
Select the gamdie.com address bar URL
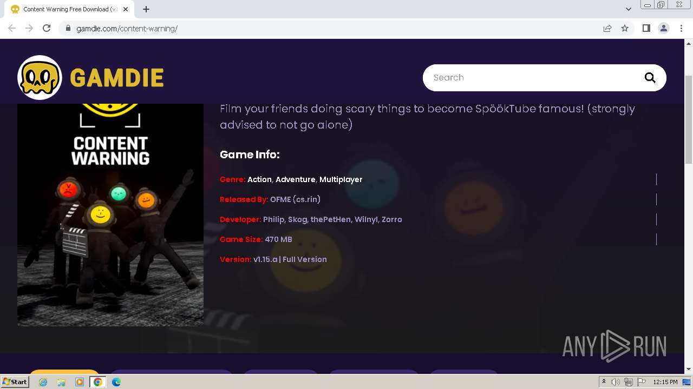[x=127, y=29]
